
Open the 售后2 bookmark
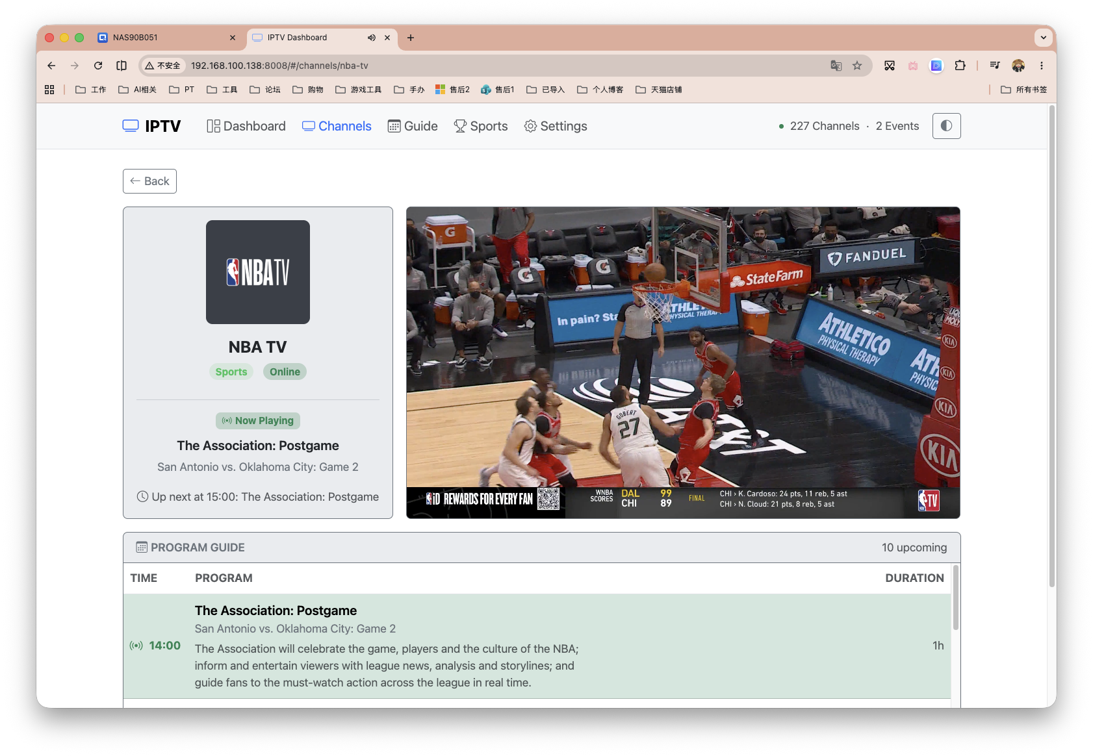452,90
